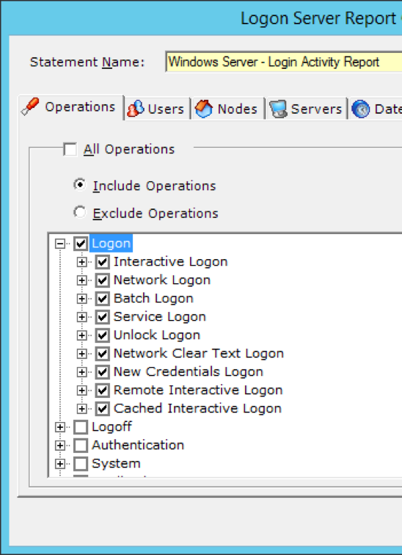Expand the Logoff tree node
This screenshot has height=555, width=402.
click(x=60, y=427)
